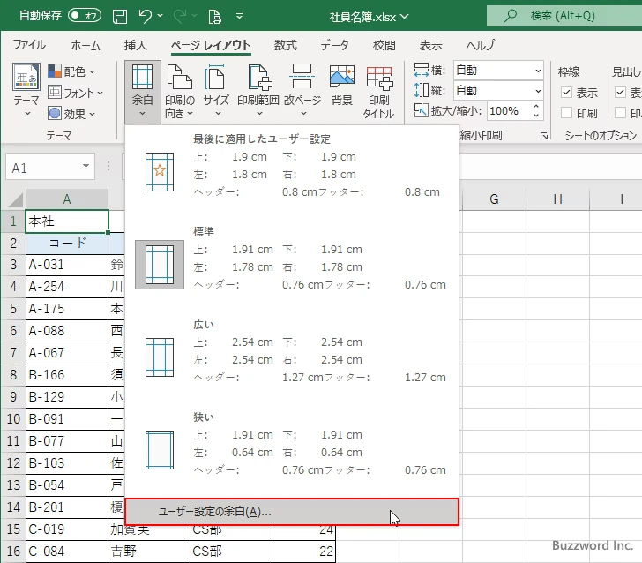Select column A header
The image size is (642, 563).
tap(67, 199)
